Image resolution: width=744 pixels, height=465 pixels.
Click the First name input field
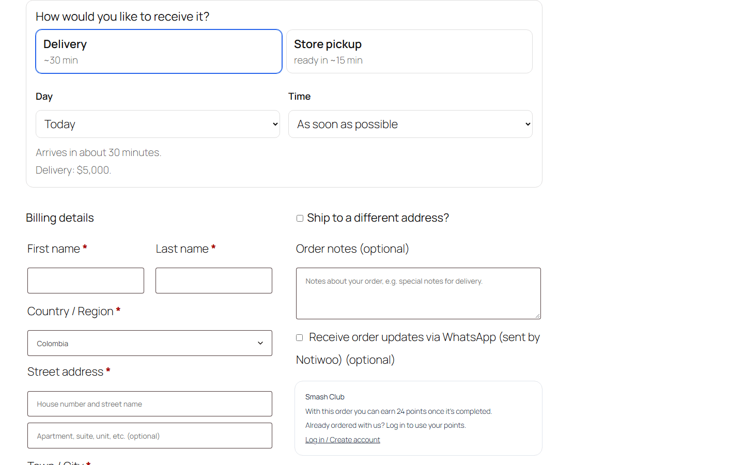coord(86,281)
